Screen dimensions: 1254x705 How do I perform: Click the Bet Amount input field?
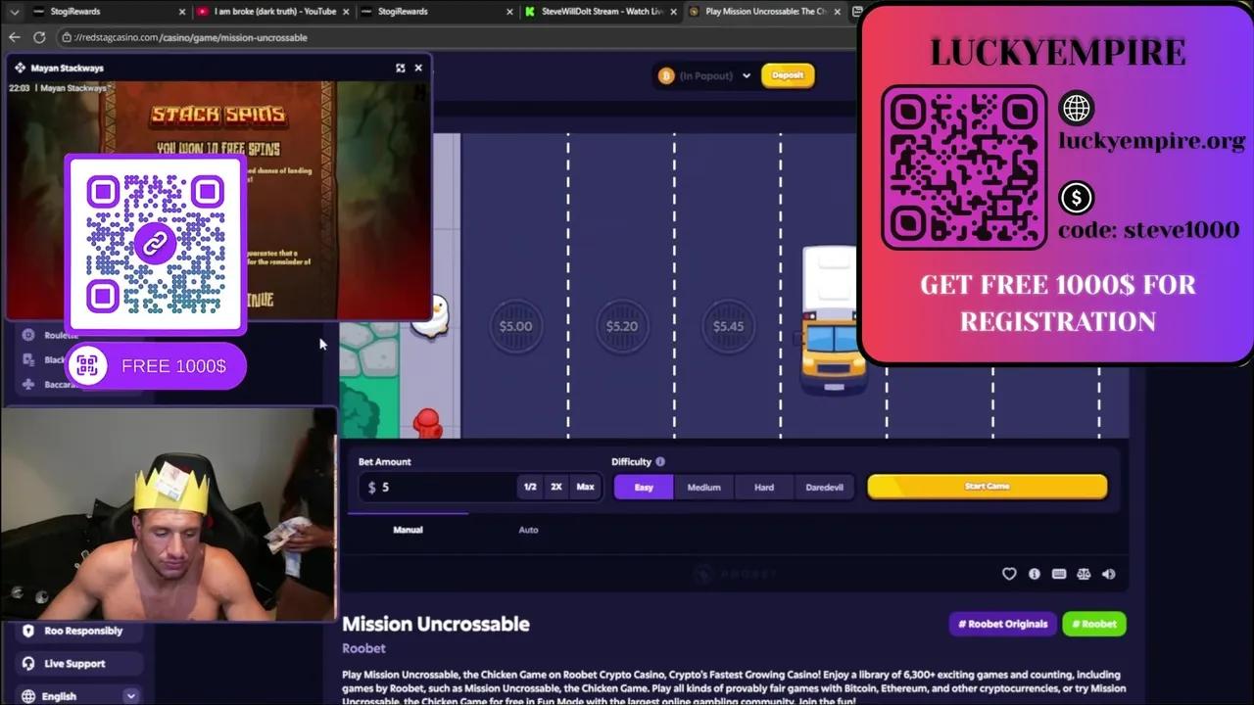click(x=438, y=487)
